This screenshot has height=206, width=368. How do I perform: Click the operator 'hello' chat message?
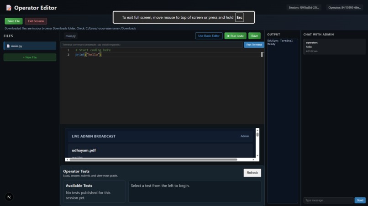click(334, 47)
